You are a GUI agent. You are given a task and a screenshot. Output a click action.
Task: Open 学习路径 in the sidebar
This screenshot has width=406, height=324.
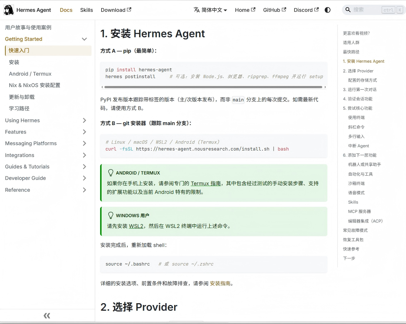[19, 109]
